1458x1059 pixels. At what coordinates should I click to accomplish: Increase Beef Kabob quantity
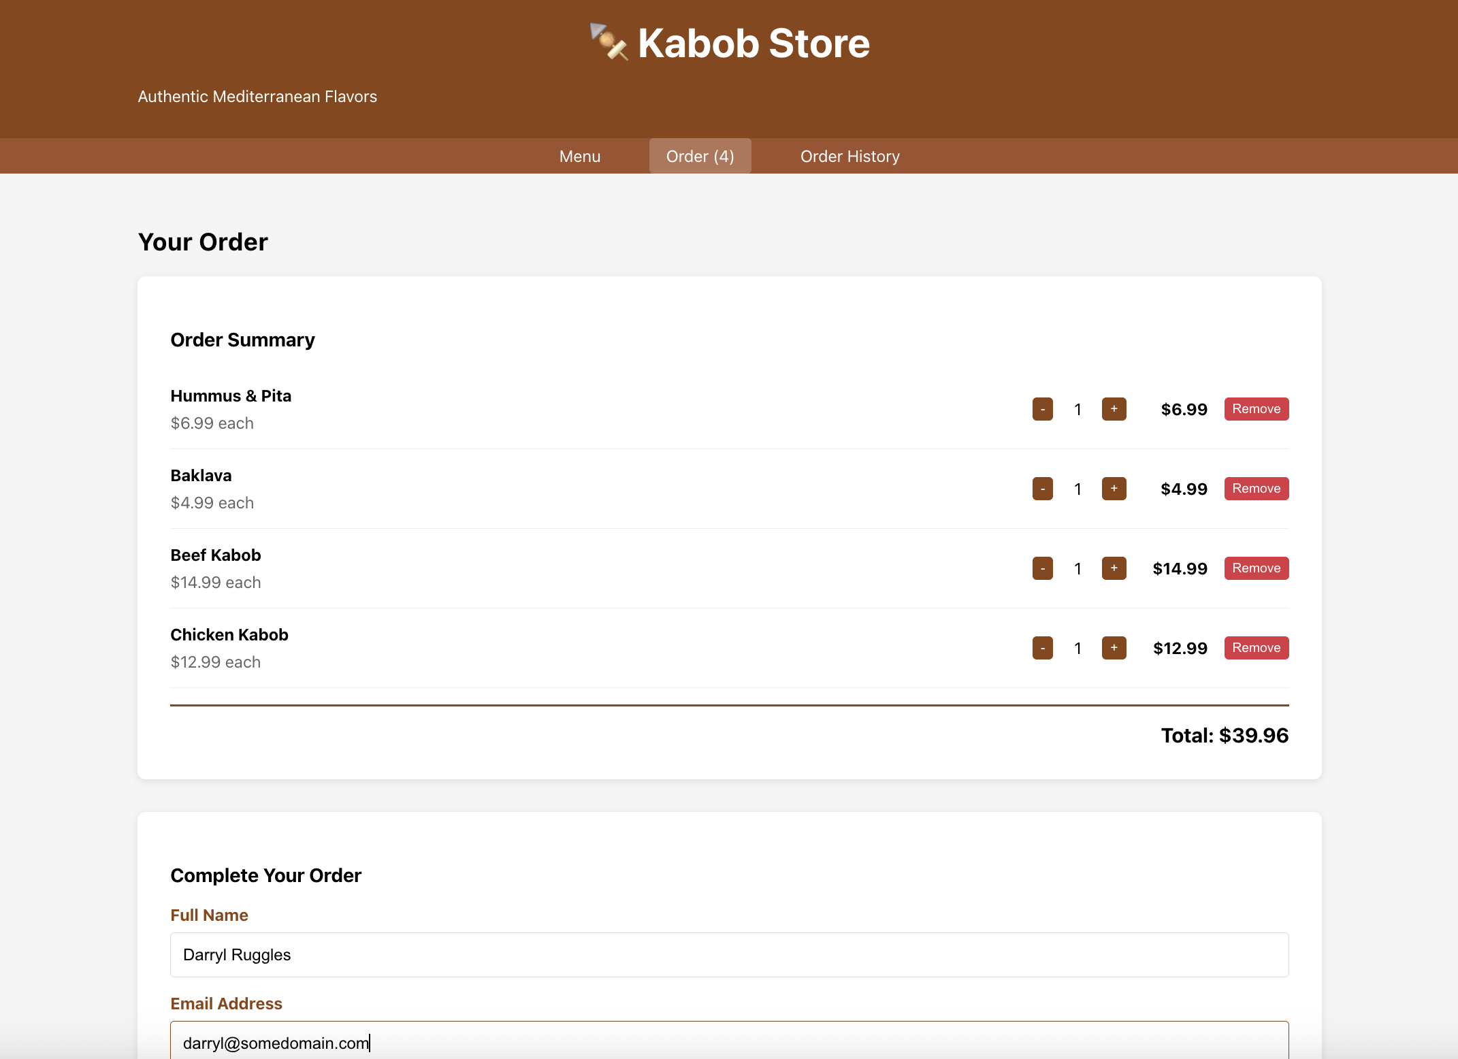[x=1114, y=568]
